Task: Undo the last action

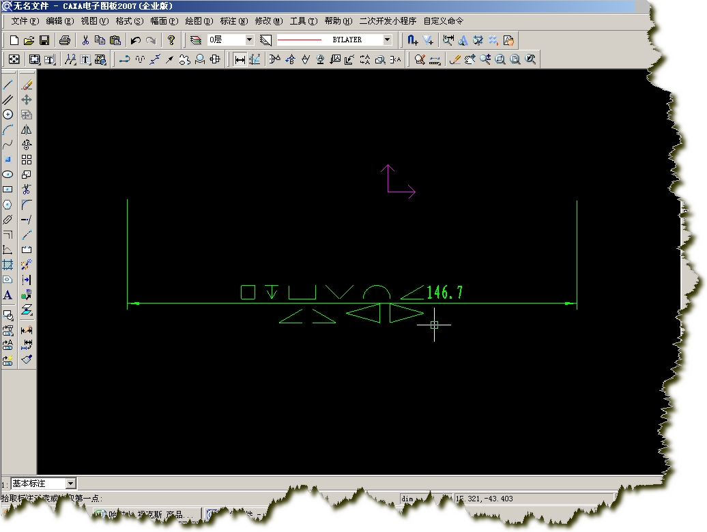Action: (x=135, y=40)
